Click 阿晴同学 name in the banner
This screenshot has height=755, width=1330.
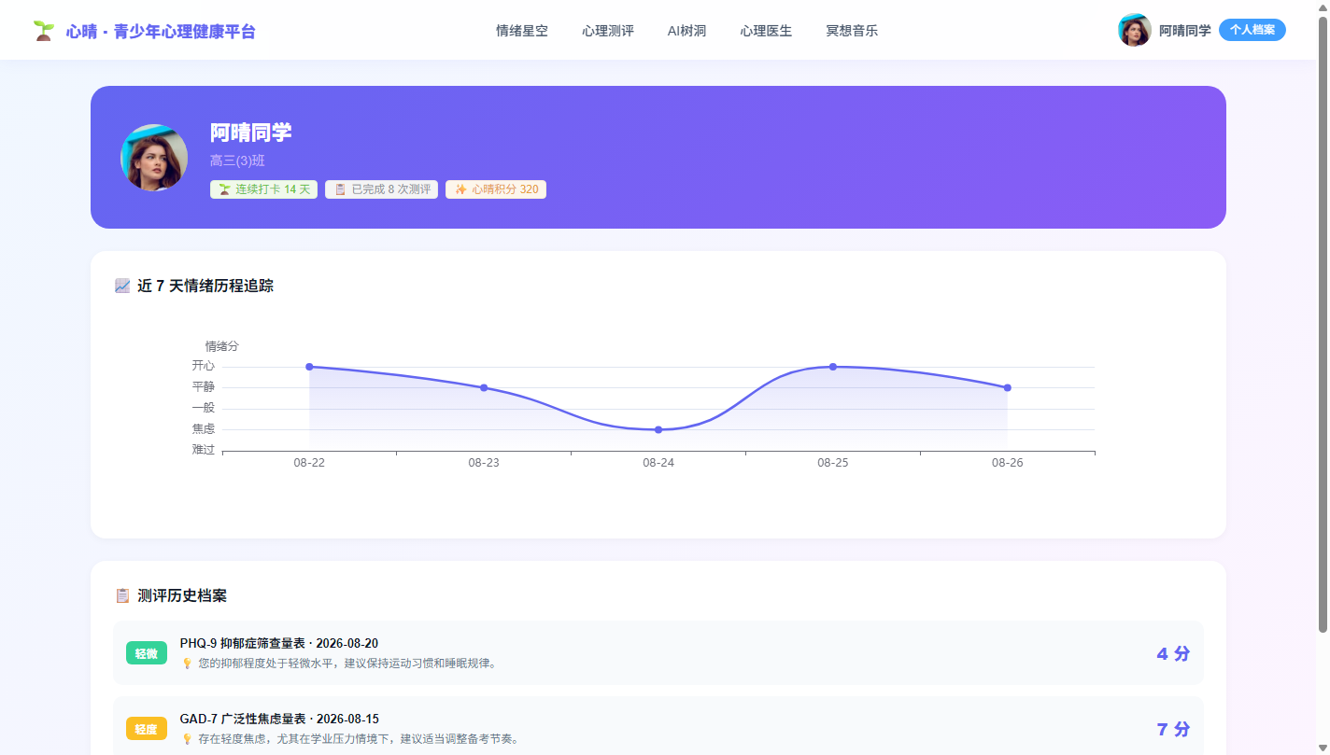click(251, 133)
